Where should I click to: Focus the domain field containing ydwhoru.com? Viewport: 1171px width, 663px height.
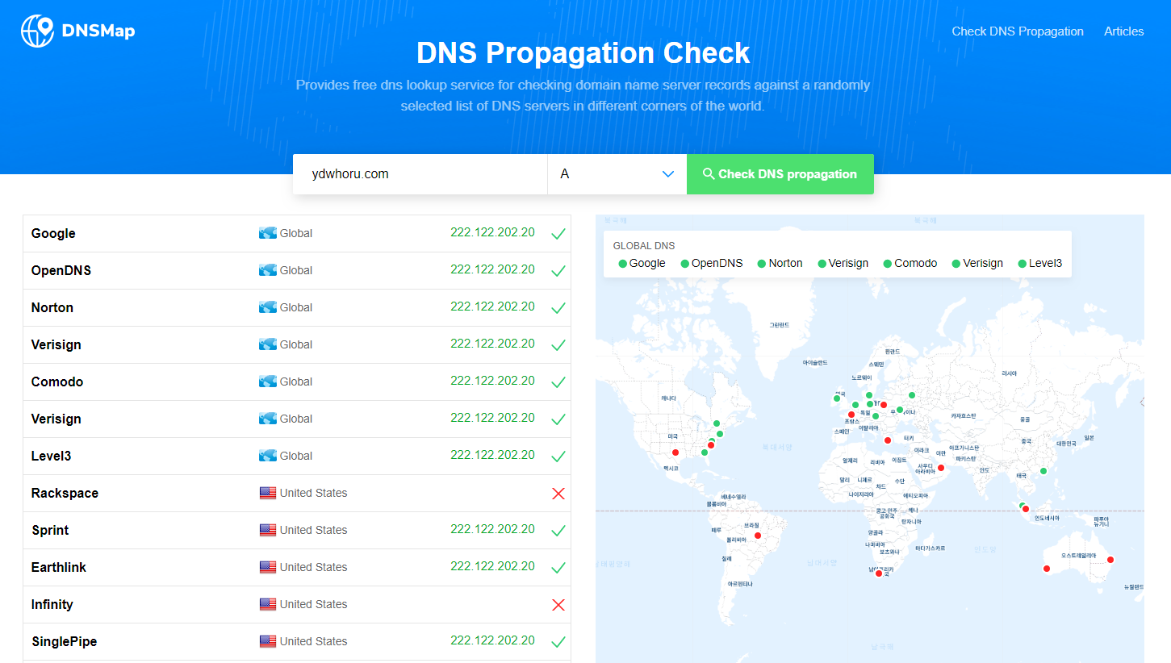420,174
